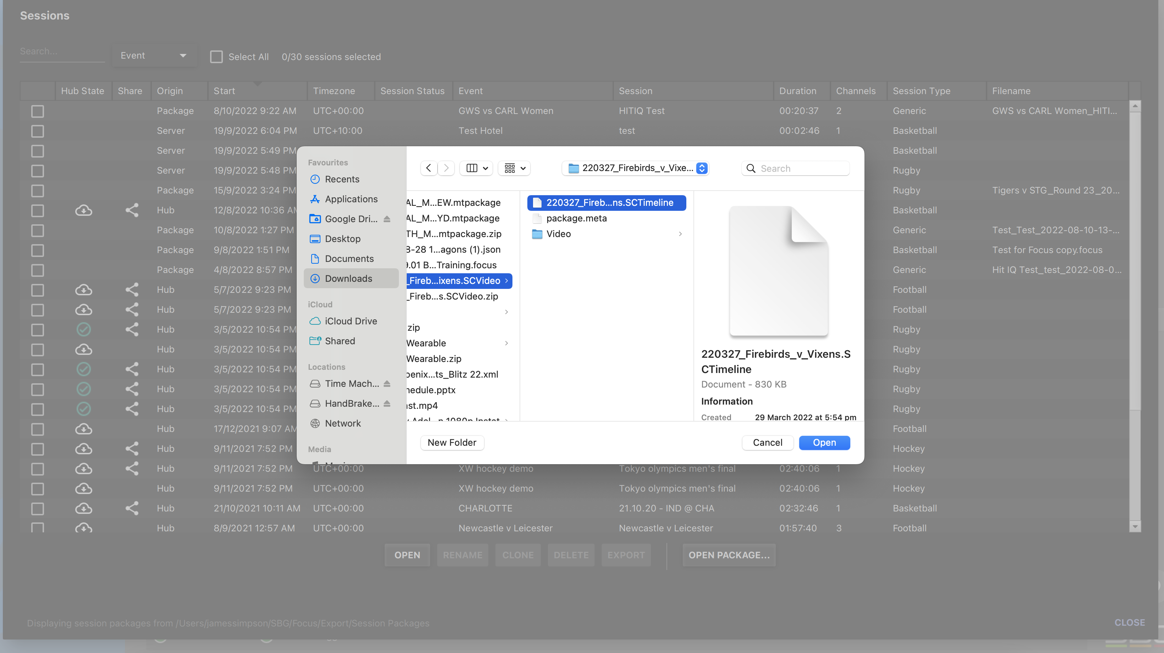Click the cloud download icon for 17/12/2021 session
Image resolution: width=1164 pixels, height=653 pixels.
tap(84, 428)
